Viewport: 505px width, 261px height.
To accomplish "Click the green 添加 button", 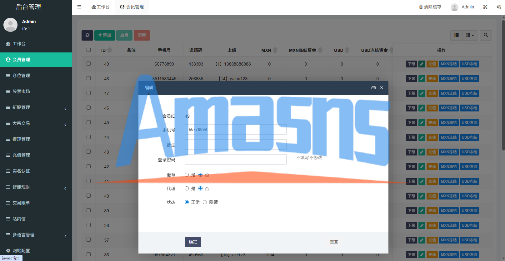I will point(105,35).
